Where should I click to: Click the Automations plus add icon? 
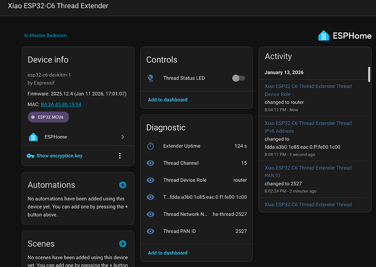pos(123,185)
